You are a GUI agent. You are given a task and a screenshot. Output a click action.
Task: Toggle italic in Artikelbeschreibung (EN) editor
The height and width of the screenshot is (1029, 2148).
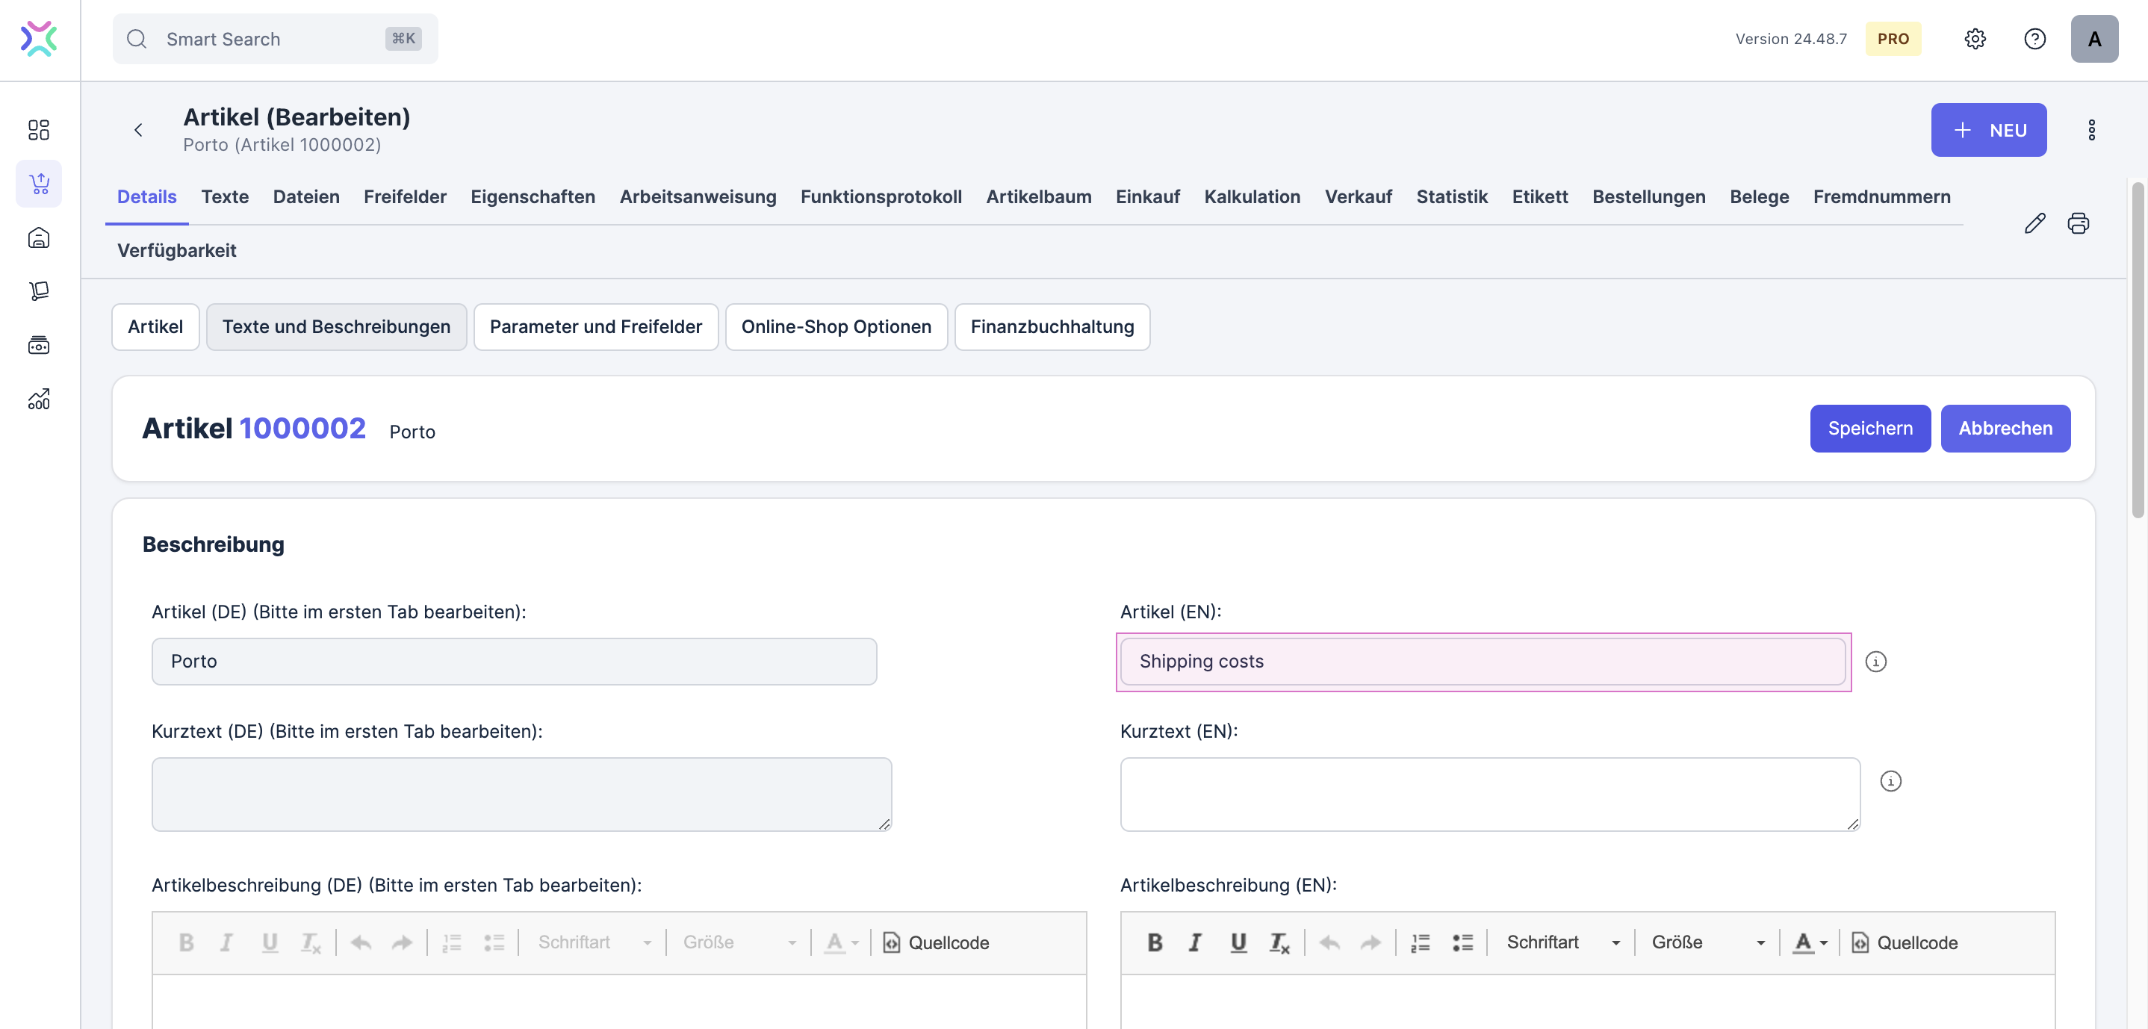pyautogui.click(x=1195, y=942)
